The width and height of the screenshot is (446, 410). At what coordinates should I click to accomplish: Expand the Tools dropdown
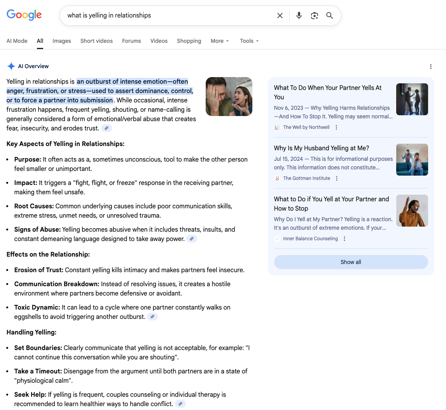pos(249,41)
